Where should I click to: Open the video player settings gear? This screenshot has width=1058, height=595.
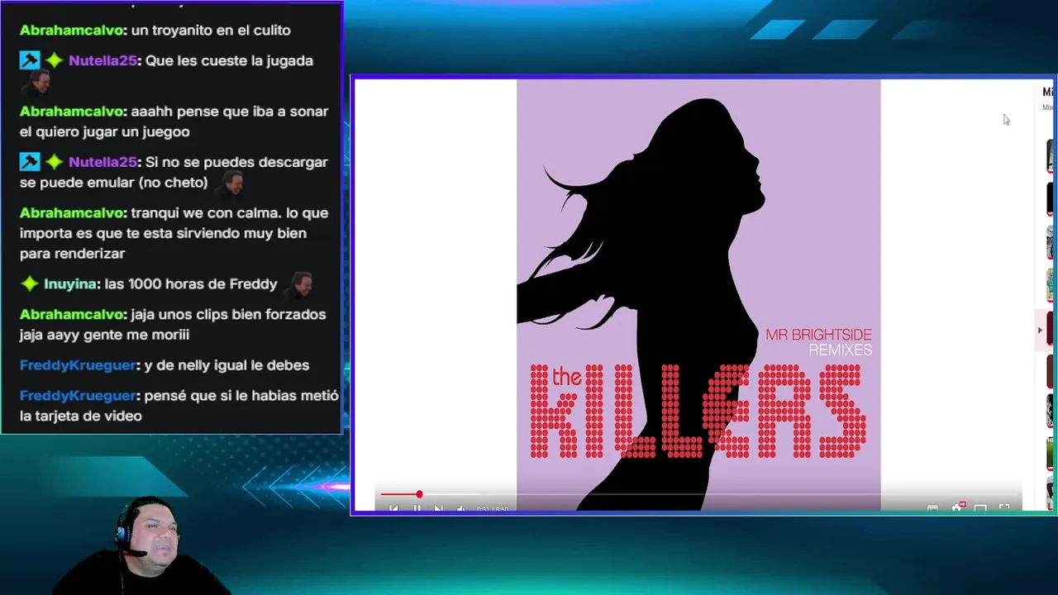click(x=957, y=507)
